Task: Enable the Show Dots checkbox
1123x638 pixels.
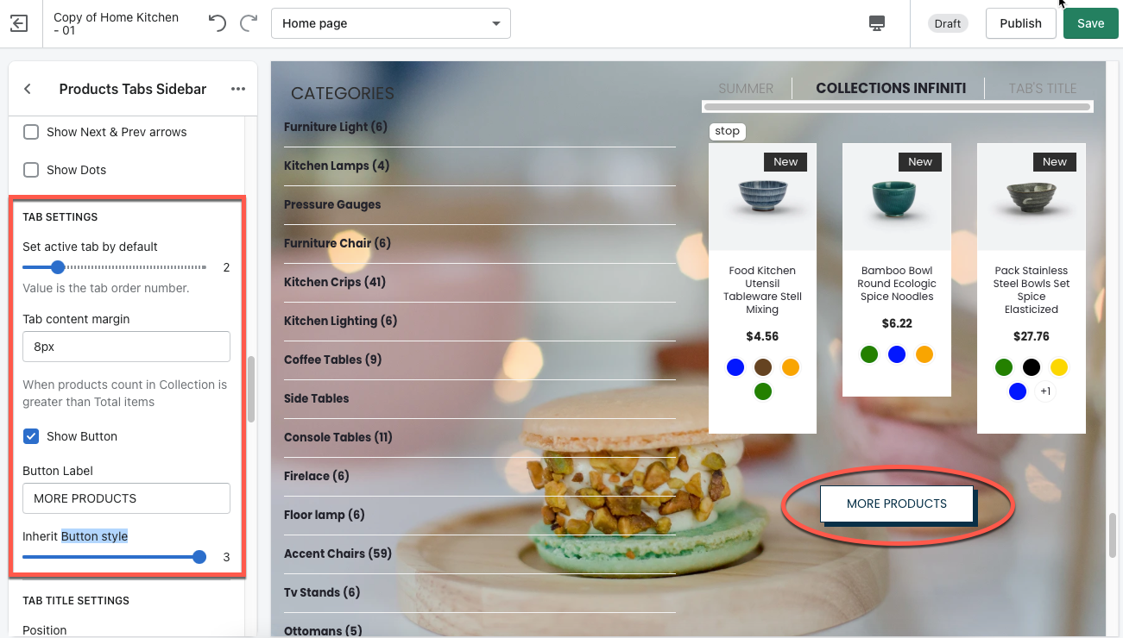Action: point(31,170)
